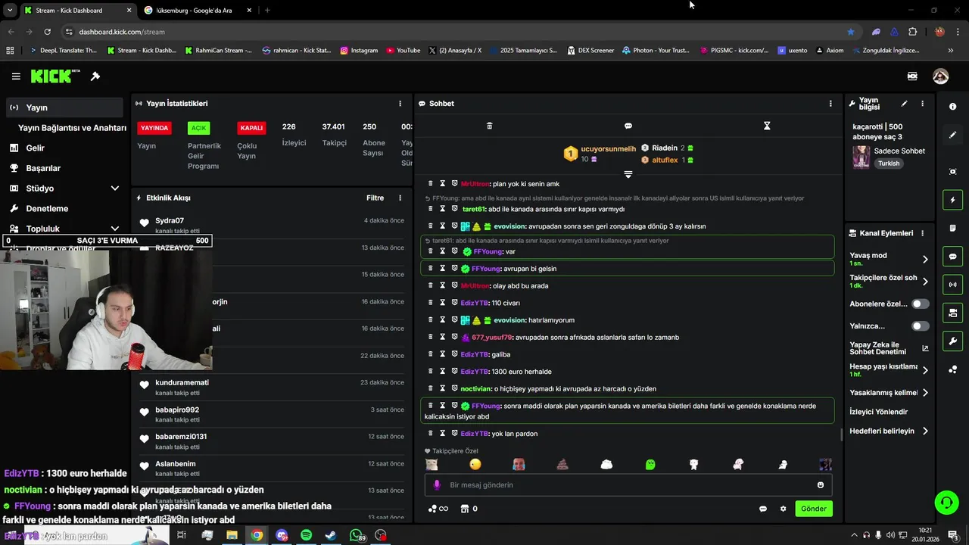Open the hamburger menu beside the KICK logo

[x=16, y=76]
